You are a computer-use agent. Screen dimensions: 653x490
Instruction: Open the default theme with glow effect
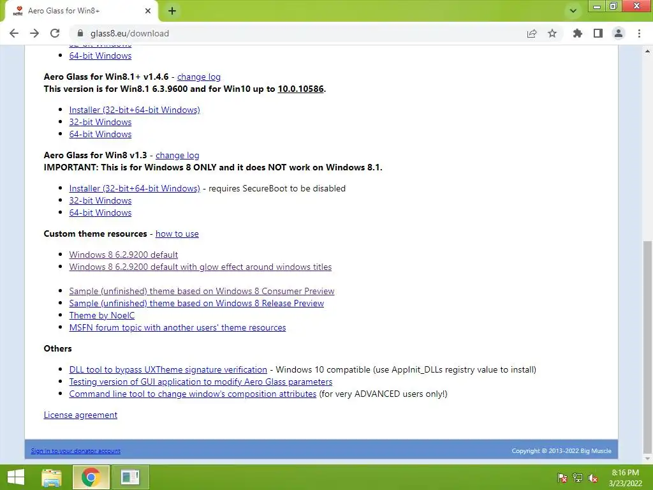coord(200,267)
